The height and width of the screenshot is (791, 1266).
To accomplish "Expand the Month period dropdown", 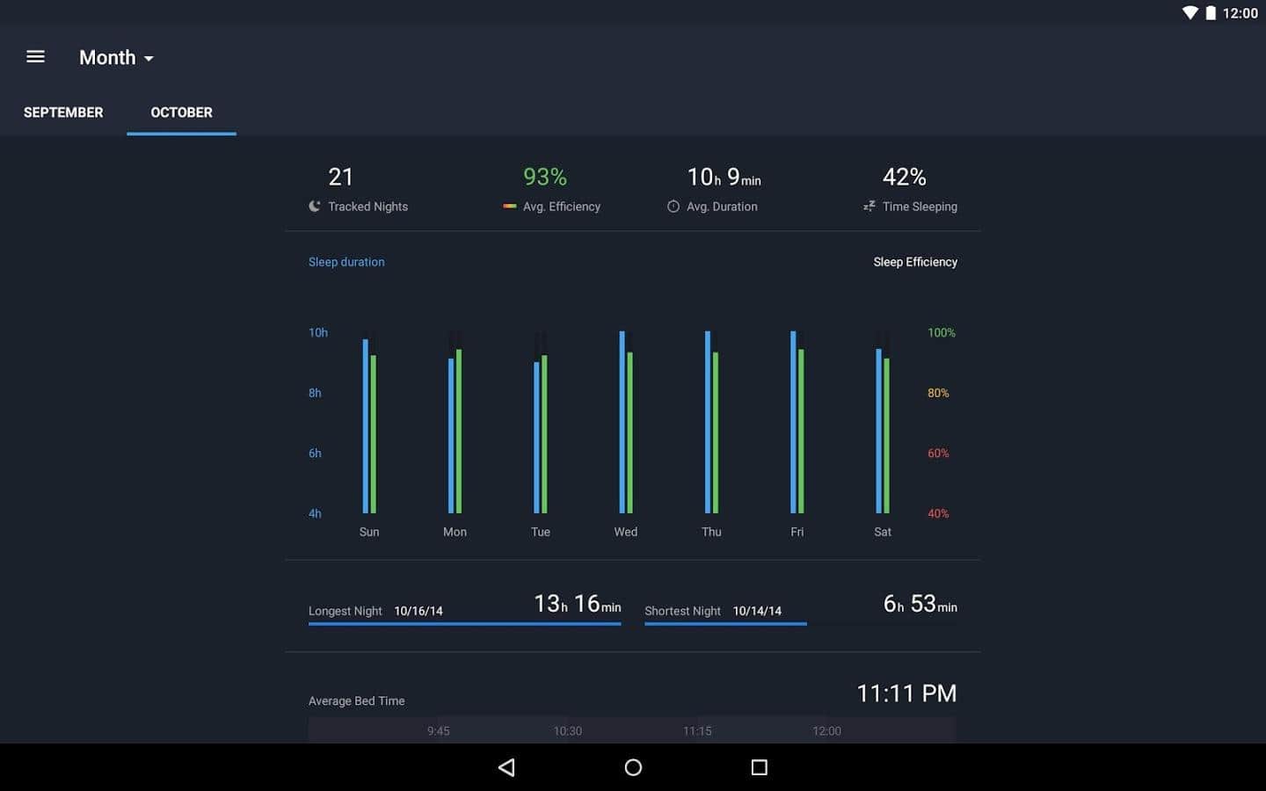I will (108, 58).
